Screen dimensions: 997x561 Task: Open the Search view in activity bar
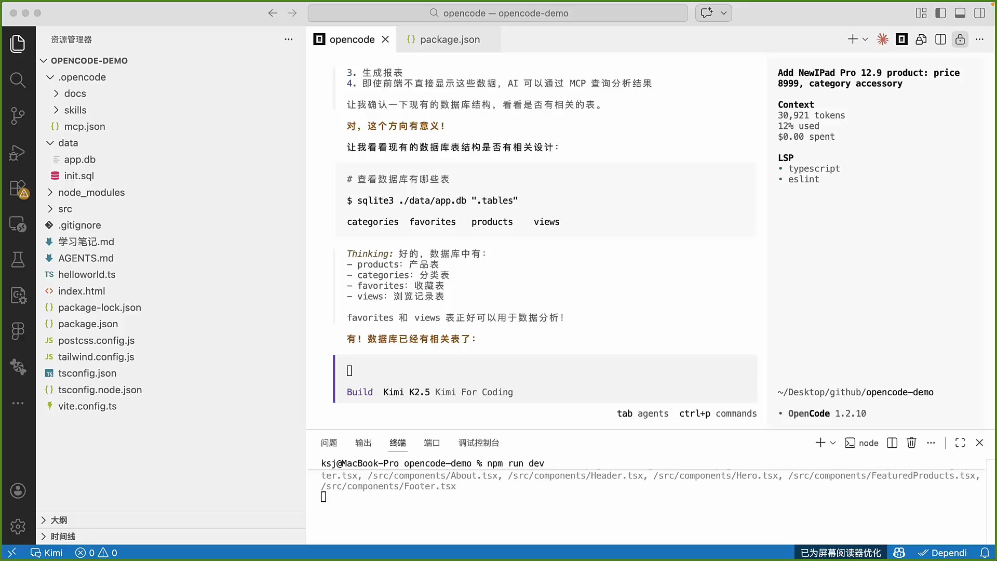18,80
